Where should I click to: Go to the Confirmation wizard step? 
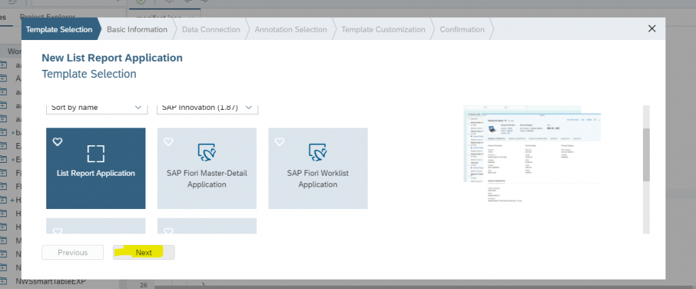tap(462, 30)
